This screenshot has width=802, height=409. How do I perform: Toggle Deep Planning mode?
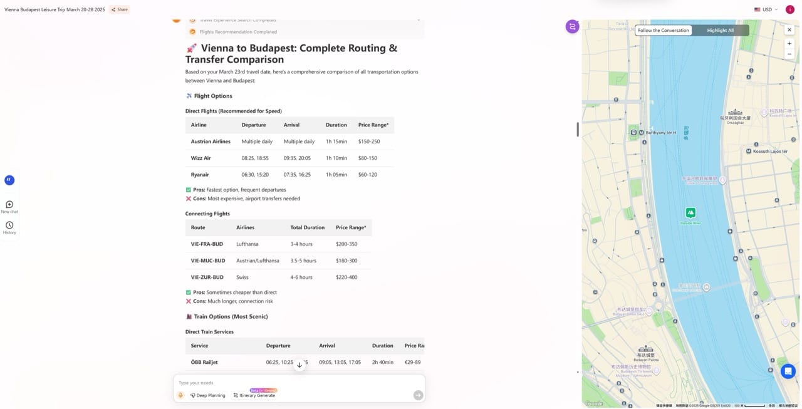(x=208, y=395)
